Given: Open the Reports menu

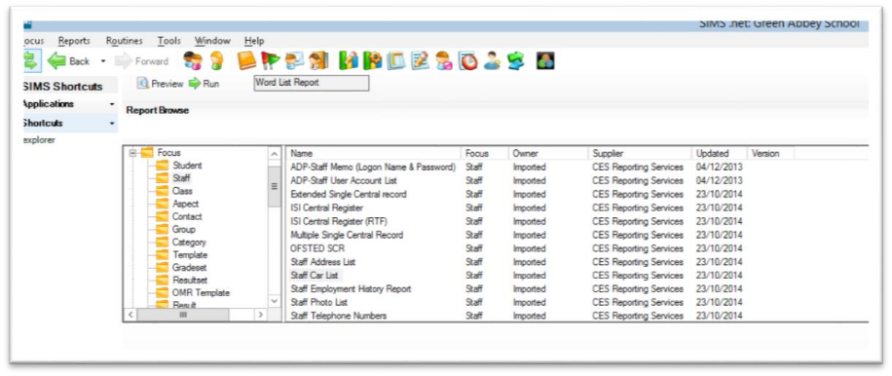Looking at the screenshot, I should pyautogui.click(x=74, y=41).
